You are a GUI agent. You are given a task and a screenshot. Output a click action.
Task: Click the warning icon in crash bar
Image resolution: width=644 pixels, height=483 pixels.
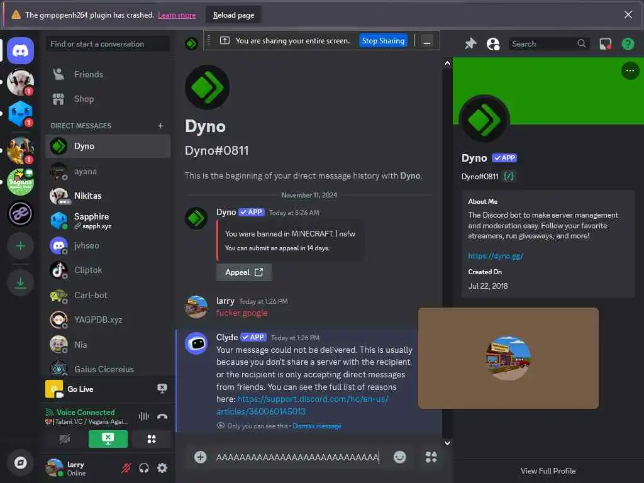click(x=16, y=15)
